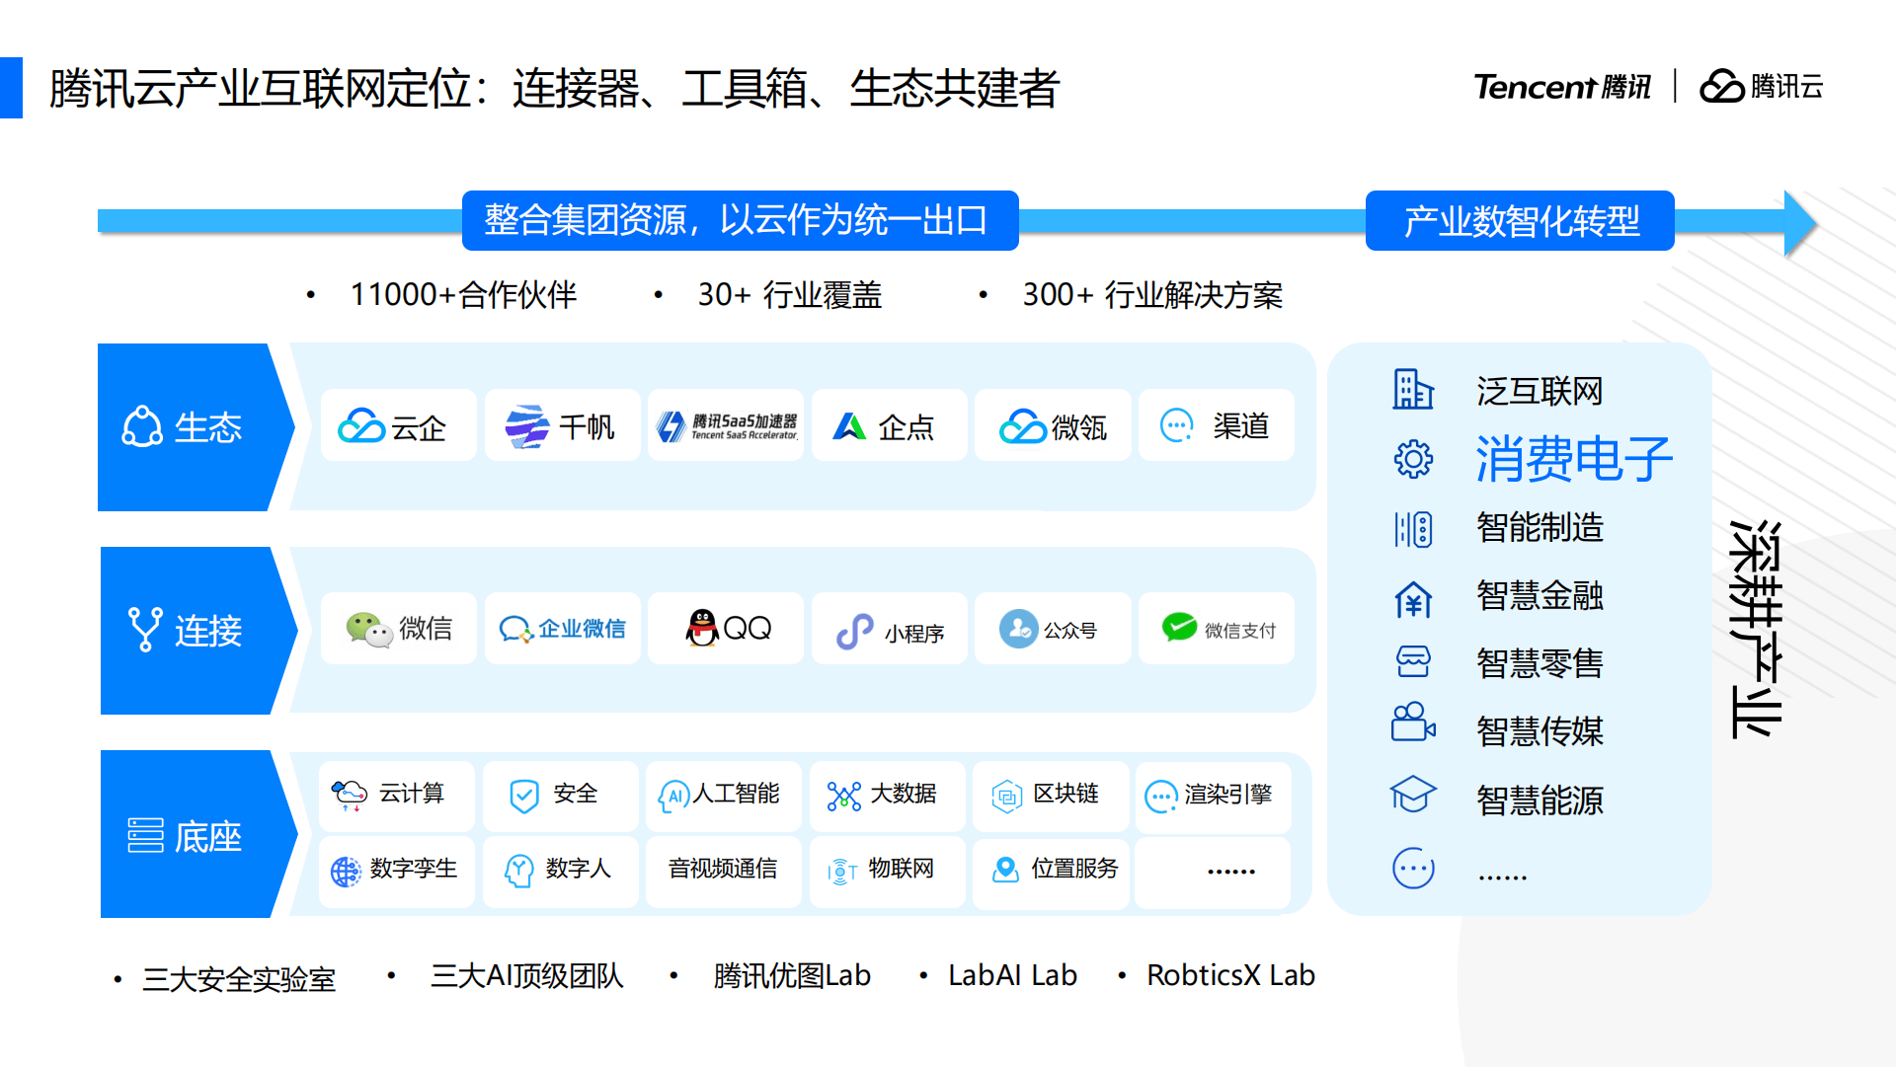Select the 小程序 mini program icon

pyautogui.click(x=854, y=631)
